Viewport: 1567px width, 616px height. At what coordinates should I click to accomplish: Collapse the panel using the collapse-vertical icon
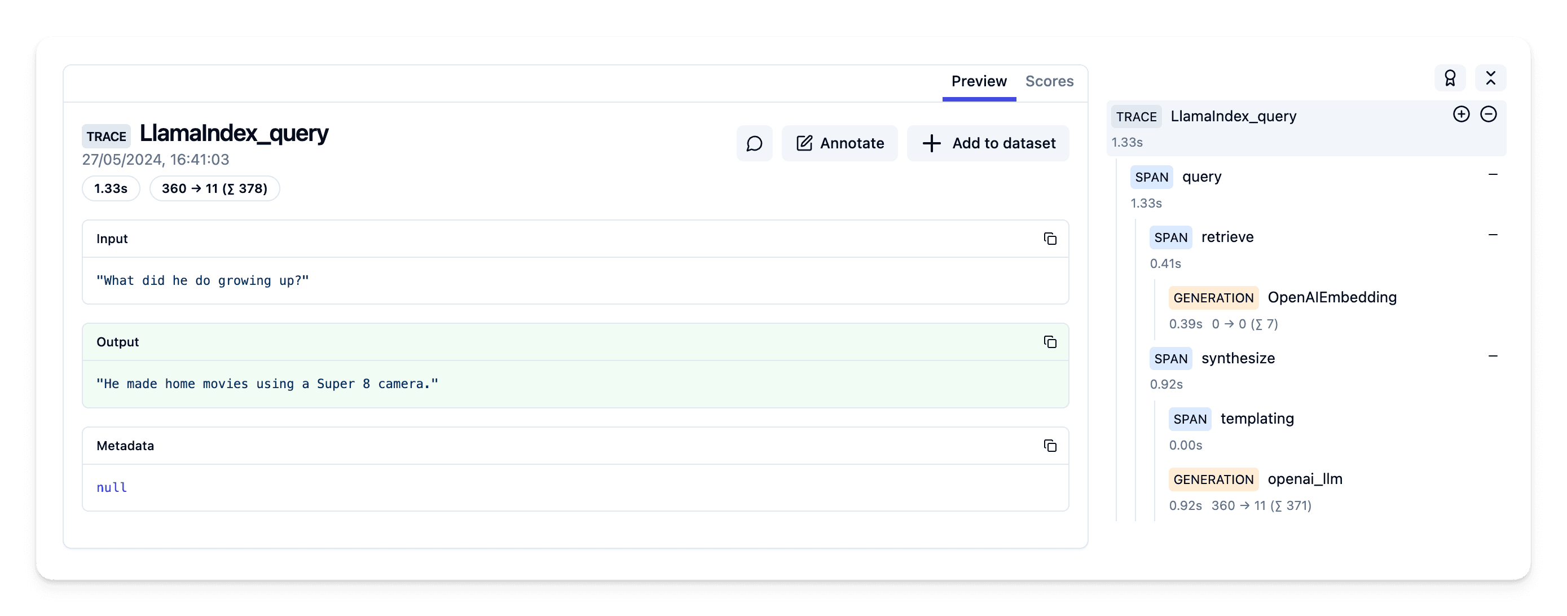[1490, 78]
